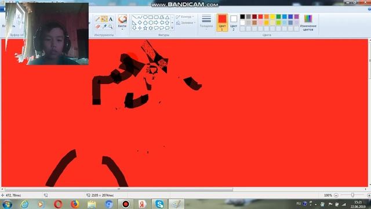
Task: Open Skype from the taskbar
Action: point(159,204)
